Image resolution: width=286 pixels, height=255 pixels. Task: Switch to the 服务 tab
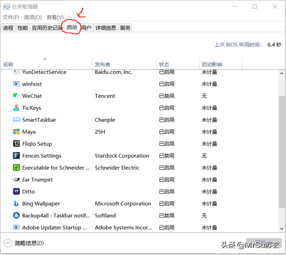(x=125, y=28)
